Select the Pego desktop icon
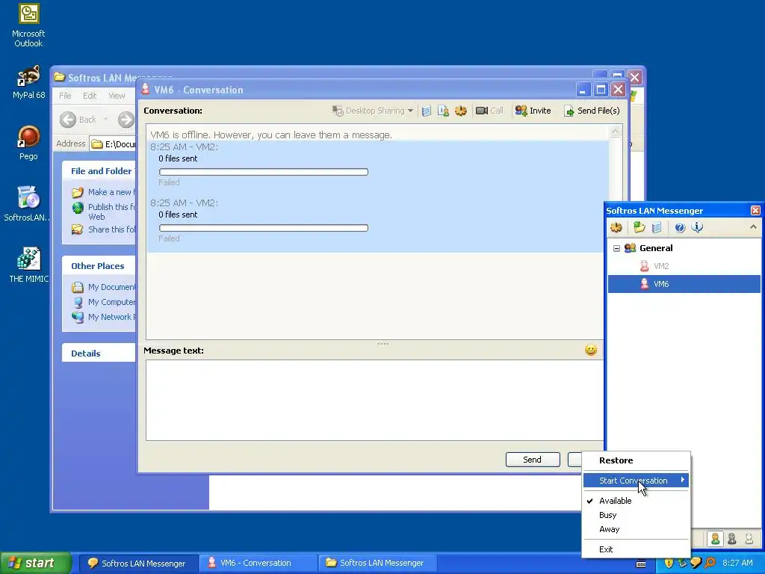 (x=28, y=143)
